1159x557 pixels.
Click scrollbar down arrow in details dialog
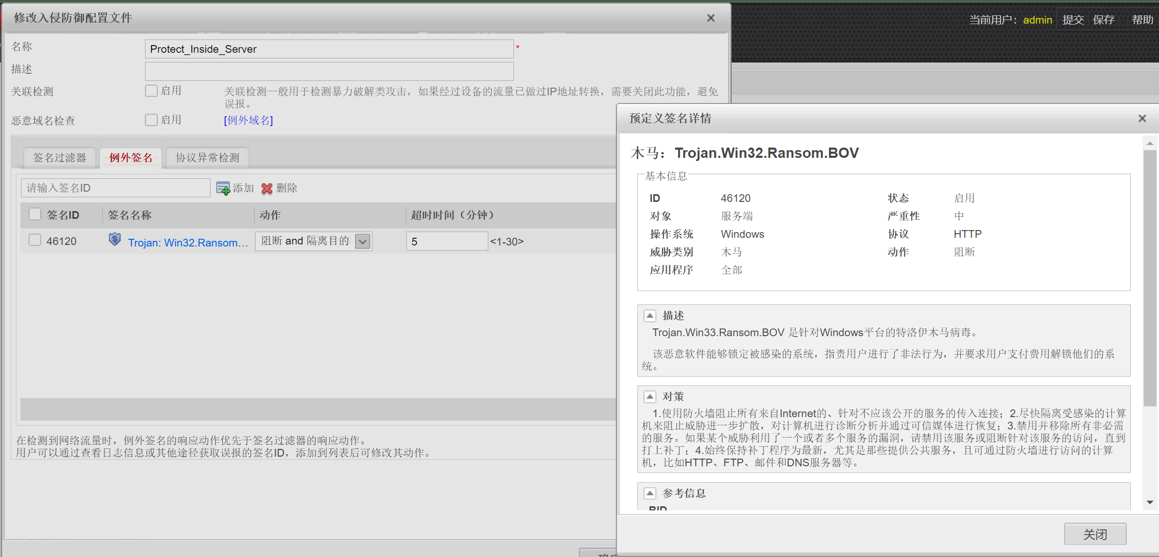click(x=1150, y=503)
